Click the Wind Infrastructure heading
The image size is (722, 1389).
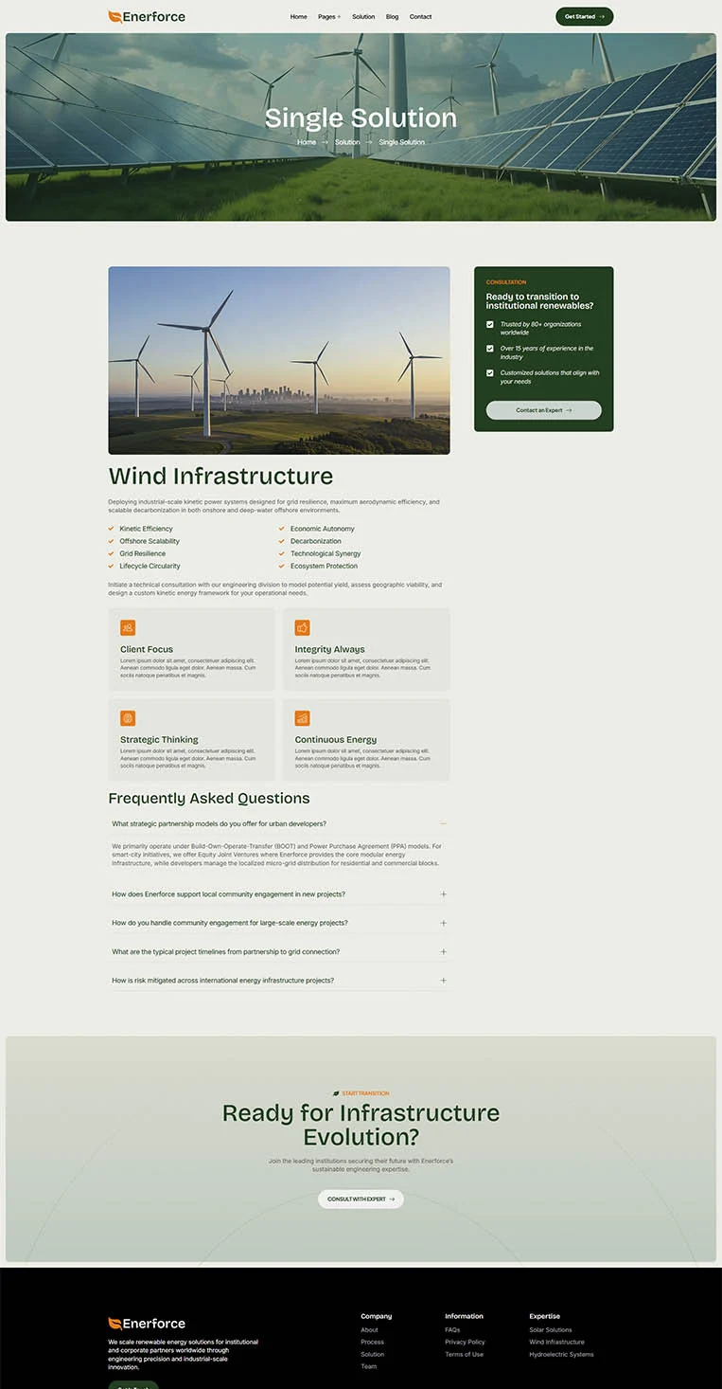pos(220,476)
